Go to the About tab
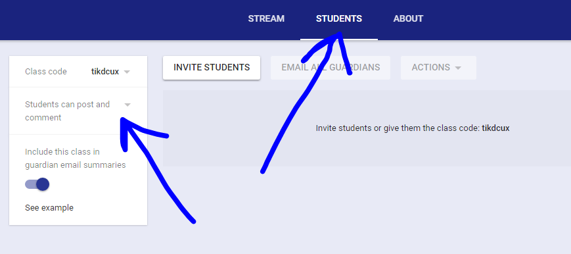Viewport: 571px width, 254px height. [408, 19]
